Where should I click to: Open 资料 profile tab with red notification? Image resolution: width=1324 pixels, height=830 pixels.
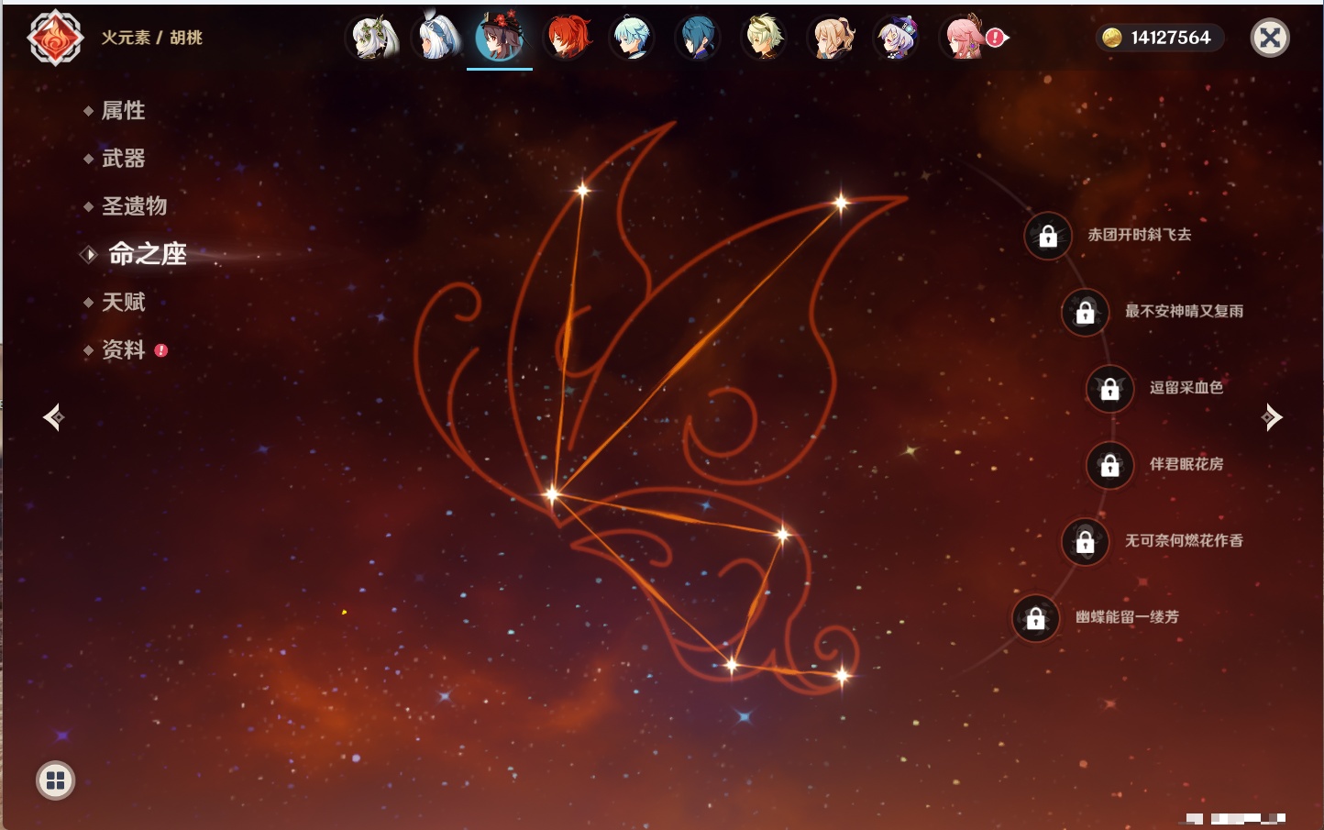coord(123,349)
